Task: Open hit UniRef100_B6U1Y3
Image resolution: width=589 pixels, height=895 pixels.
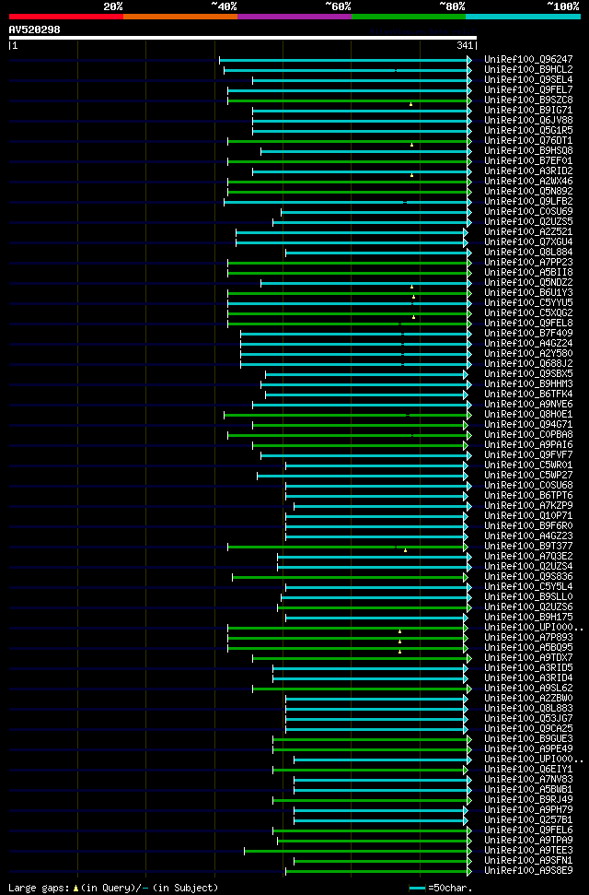Action: 528,293
